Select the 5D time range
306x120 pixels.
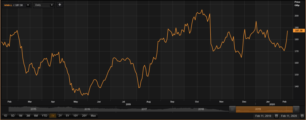pos(13,116)
